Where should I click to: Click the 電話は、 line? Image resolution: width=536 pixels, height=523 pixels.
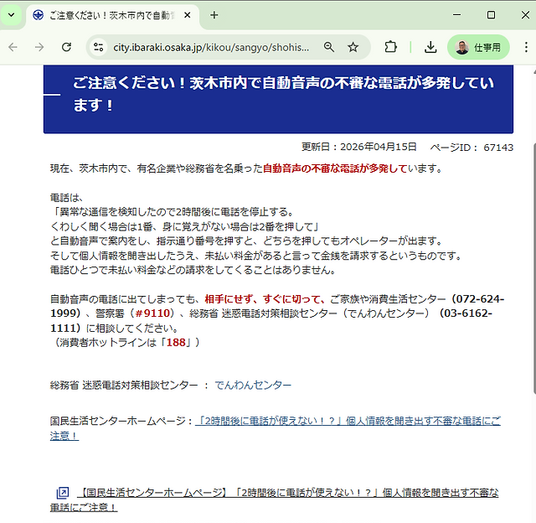[67, 198]
